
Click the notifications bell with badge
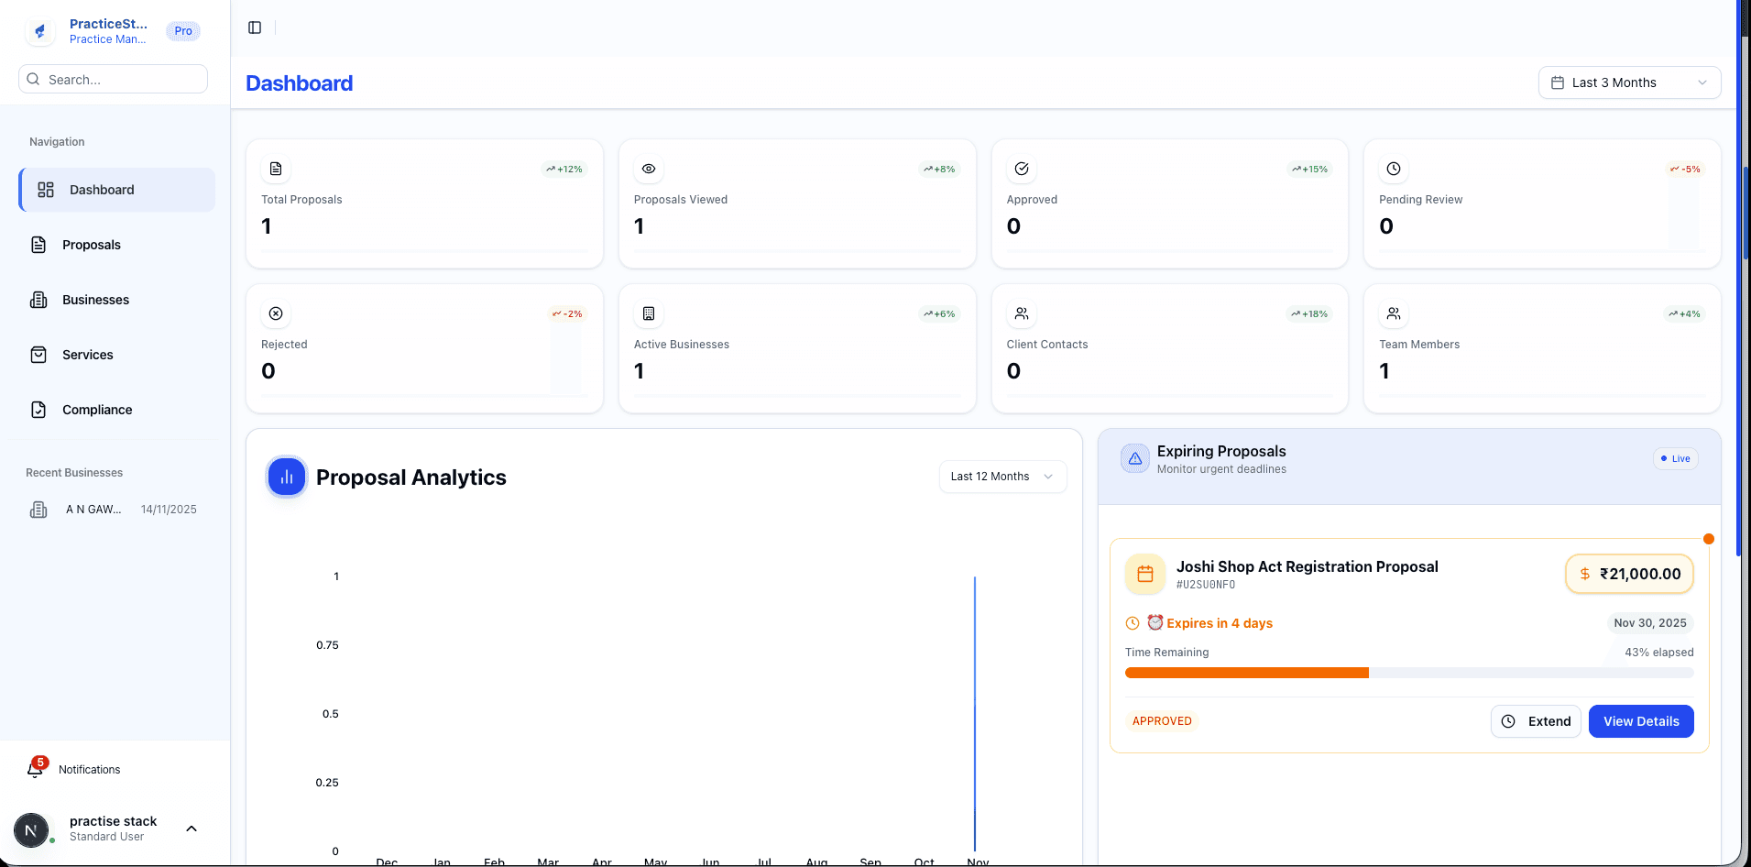pos(35,767)
